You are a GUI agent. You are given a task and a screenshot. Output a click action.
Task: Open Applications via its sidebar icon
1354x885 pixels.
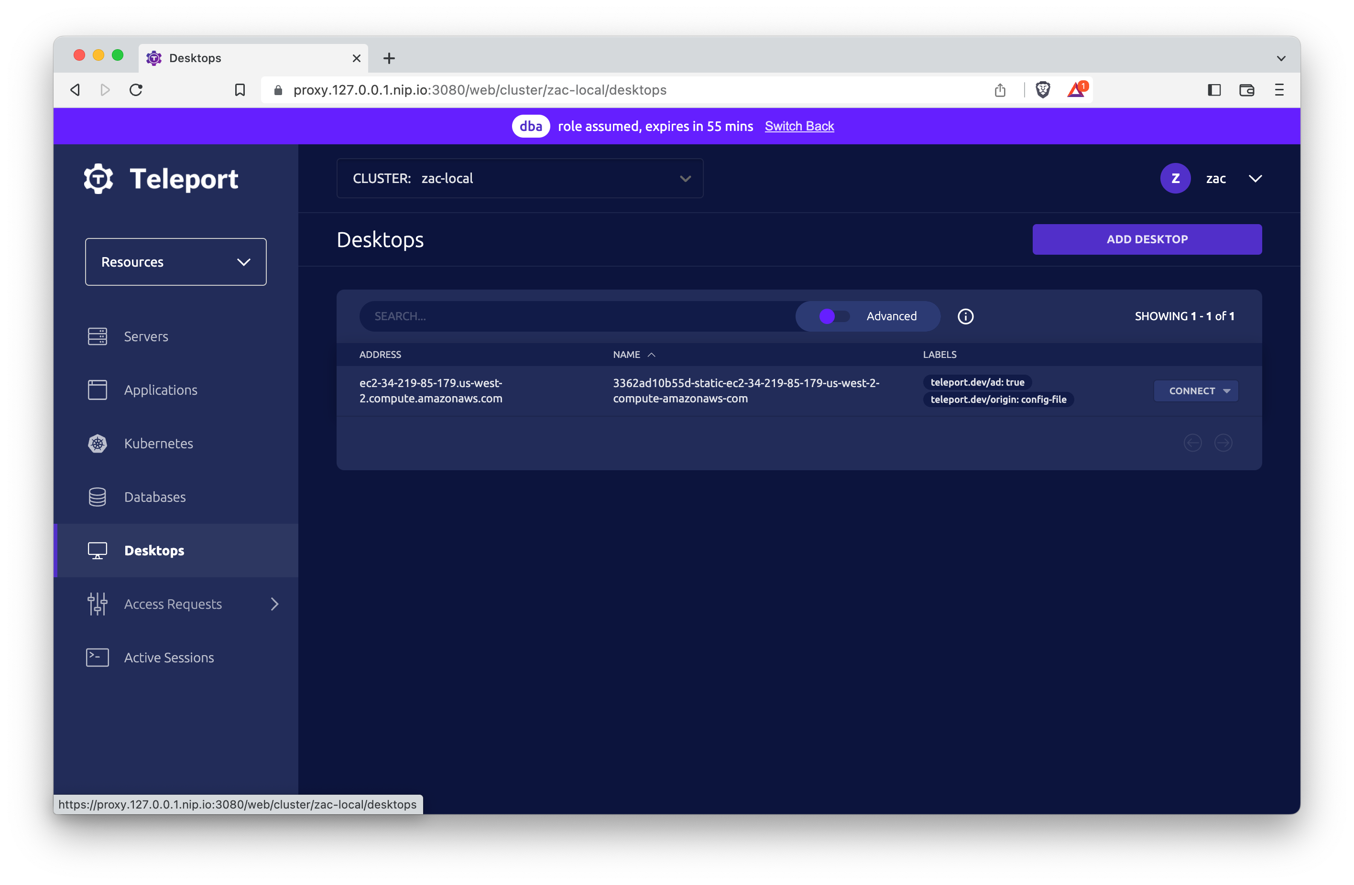[x=97, y=390]
